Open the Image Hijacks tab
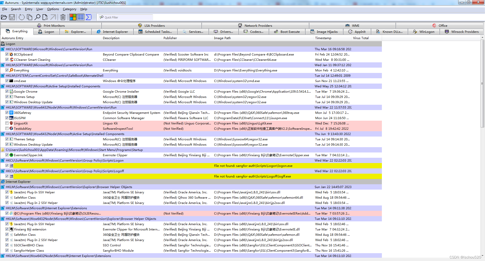The width and height of the screenshot is (485, 261). 324,32
